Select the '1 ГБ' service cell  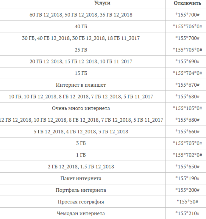81,155
